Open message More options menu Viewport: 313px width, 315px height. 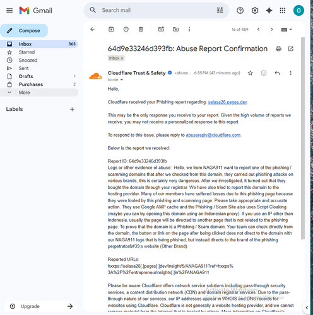tap(290, 73)
